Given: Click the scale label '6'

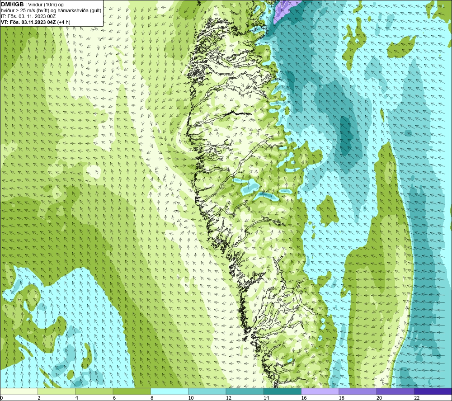Looking at the screenshot, I should pos(114,398).
